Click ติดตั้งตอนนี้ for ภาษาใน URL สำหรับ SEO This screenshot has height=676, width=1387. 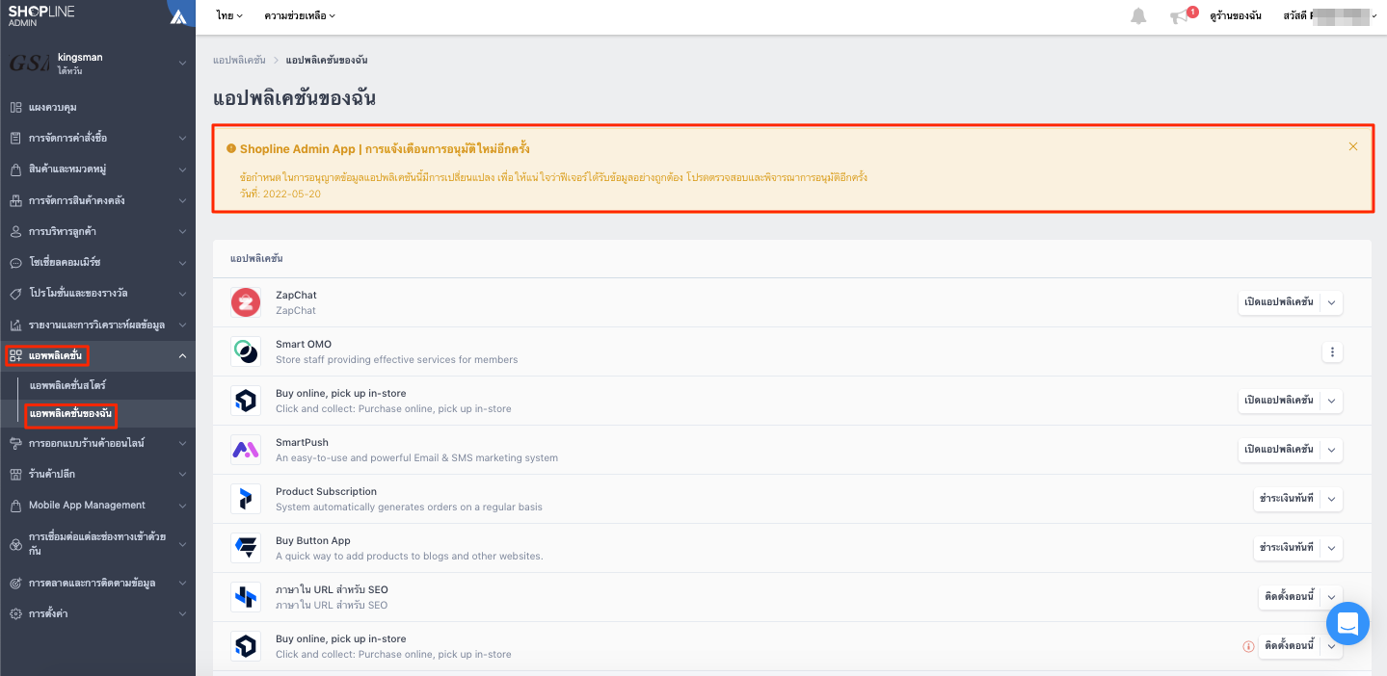click(x=1290, y=597)
